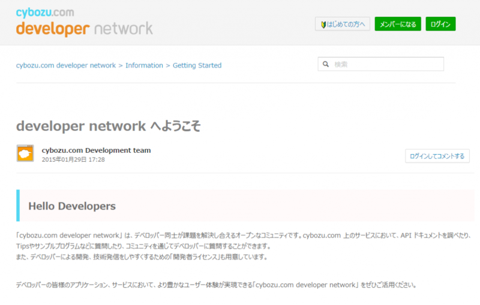Click the メンバーになる button
The width and height of the screenshot is (480, 305).
coord(398,24)
